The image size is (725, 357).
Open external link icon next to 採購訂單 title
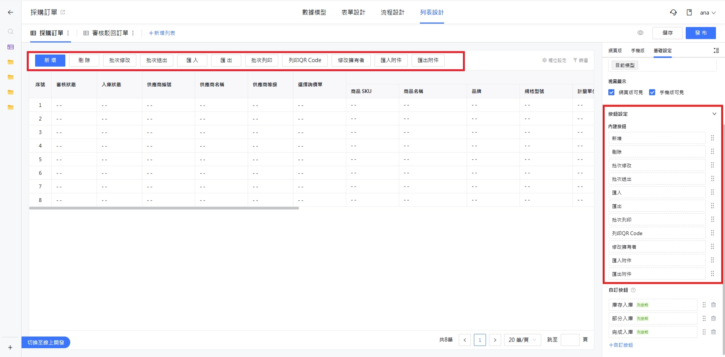tap(63, 12)
